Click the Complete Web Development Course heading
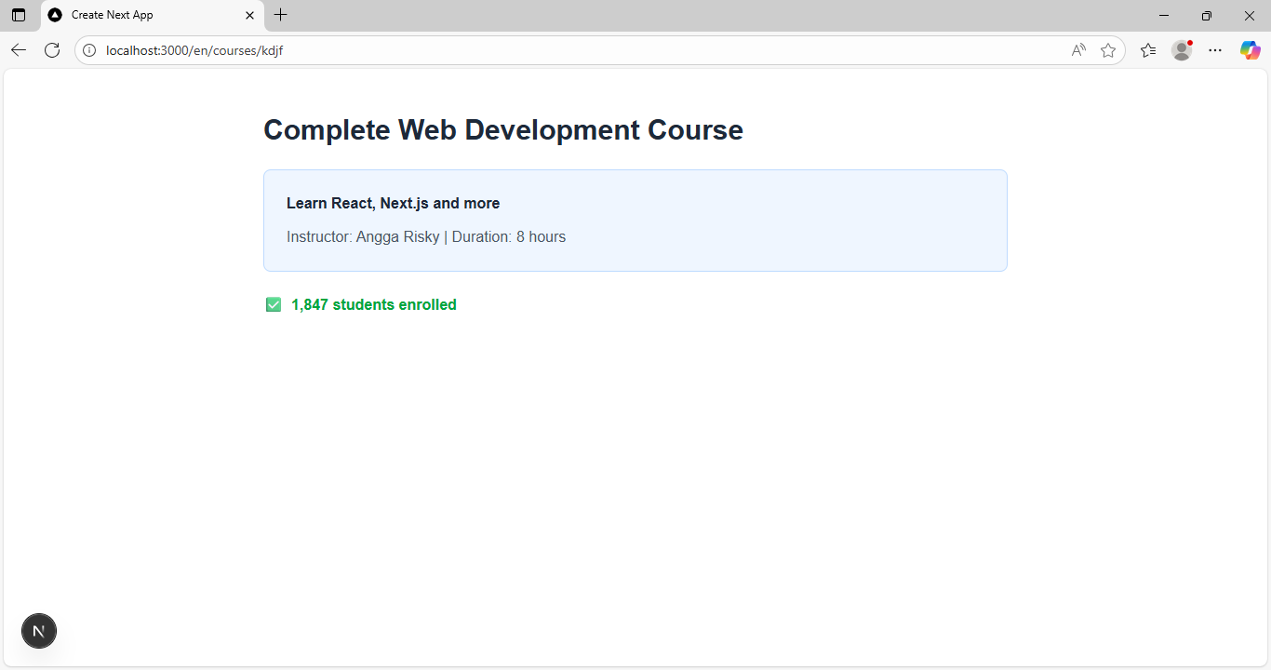 click(x=502, y=130)
